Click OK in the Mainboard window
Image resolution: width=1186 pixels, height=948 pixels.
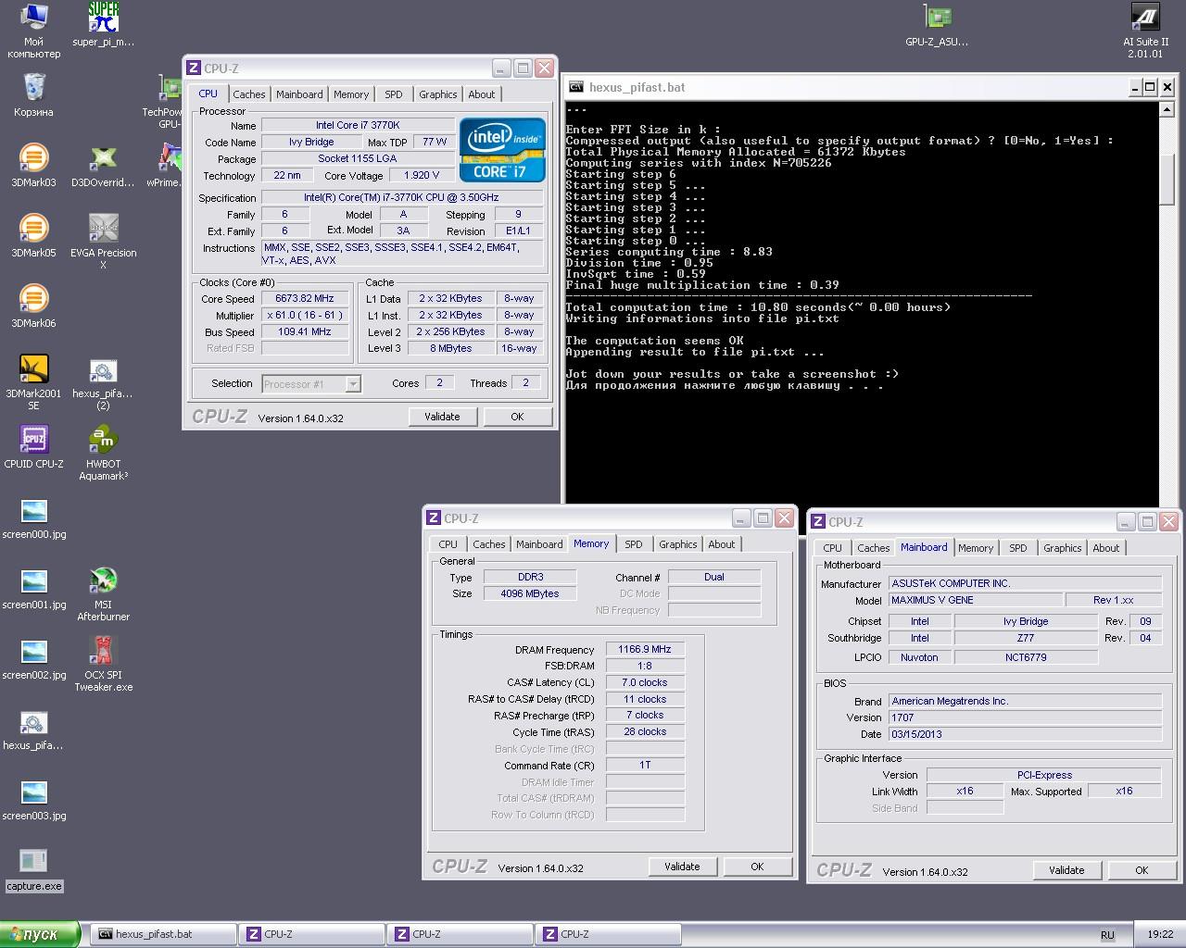point(1142,870)
